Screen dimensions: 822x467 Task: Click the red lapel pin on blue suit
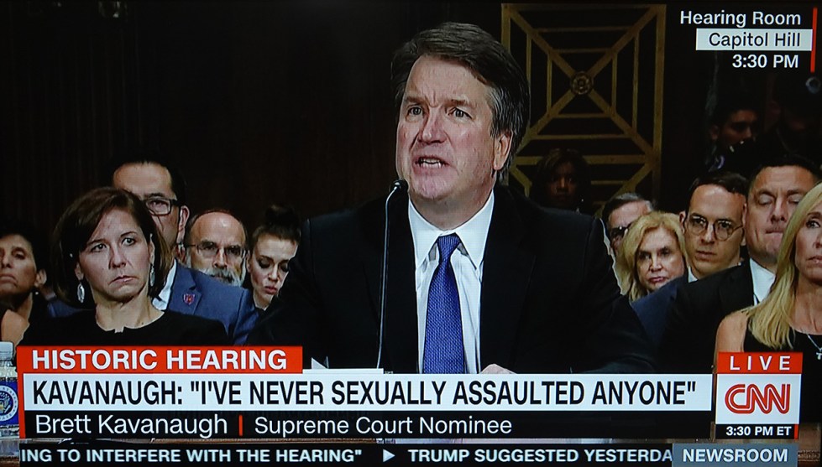click(189, 298)
